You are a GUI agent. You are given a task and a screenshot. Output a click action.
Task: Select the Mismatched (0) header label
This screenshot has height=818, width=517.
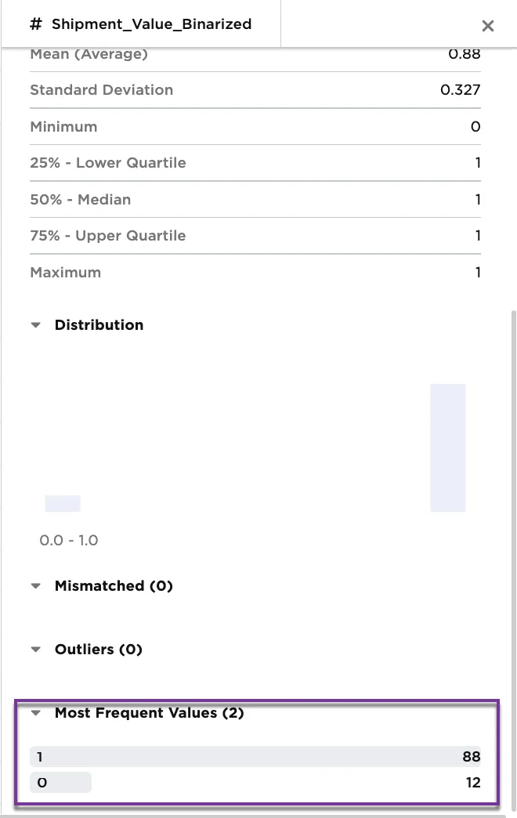pyautogui.click(x=114, y=585)
